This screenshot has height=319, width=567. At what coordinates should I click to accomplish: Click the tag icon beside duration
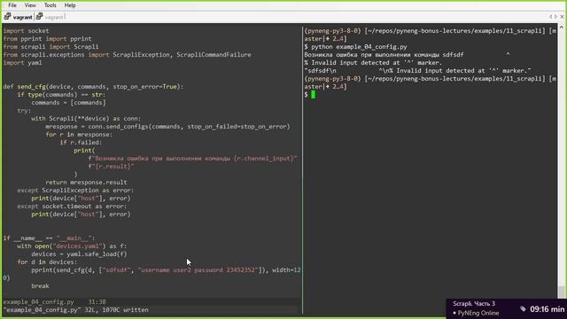point(523,309)
